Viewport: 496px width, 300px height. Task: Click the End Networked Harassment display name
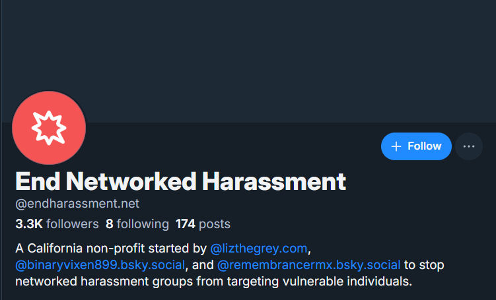click(x=180, y=181)
